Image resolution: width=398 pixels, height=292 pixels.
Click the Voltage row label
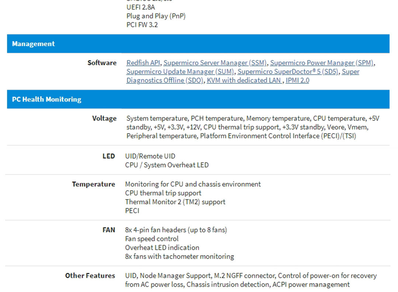pyautogui.click(x=104, y=118)
